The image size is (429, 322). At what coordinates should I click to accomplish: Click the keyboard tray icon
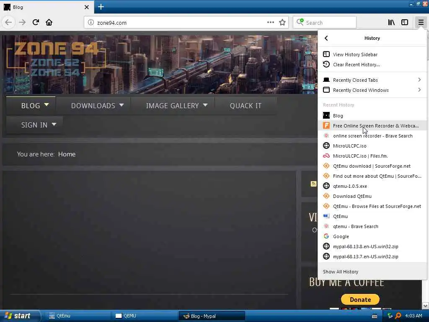(375, 316)
